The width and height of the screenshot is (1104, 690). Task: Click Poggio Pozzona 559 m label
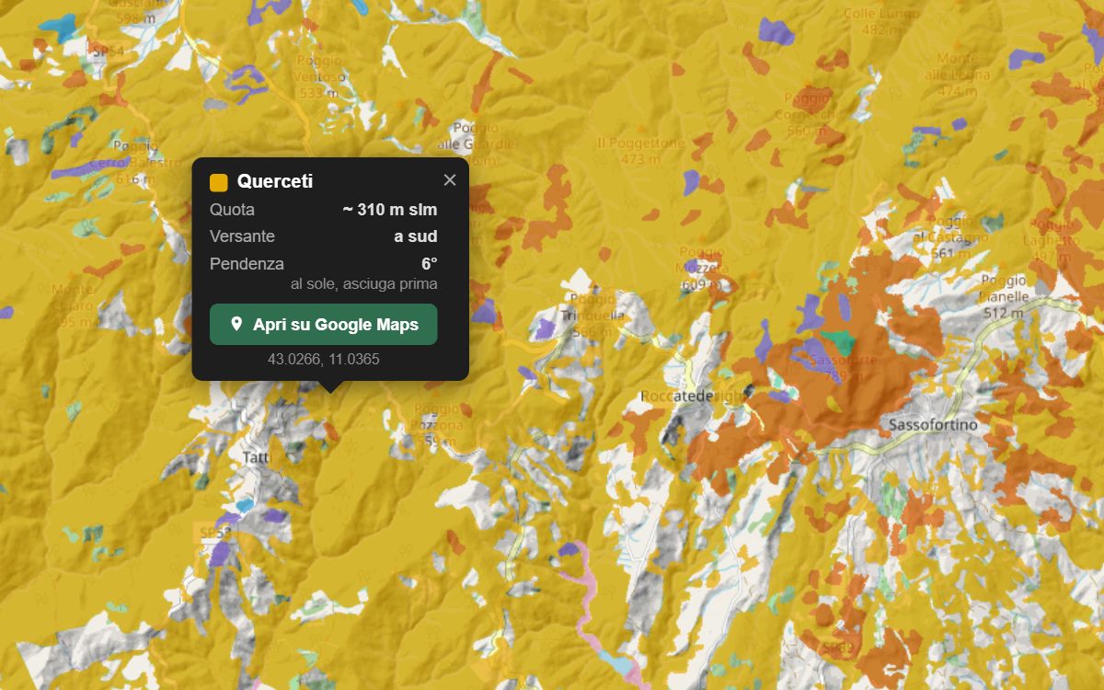[437, 425]
